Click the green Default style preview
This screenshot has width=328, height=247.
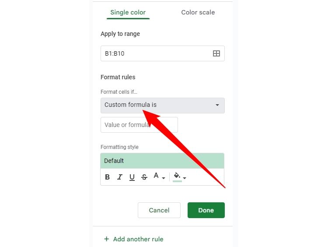click(x=162, y=161)
